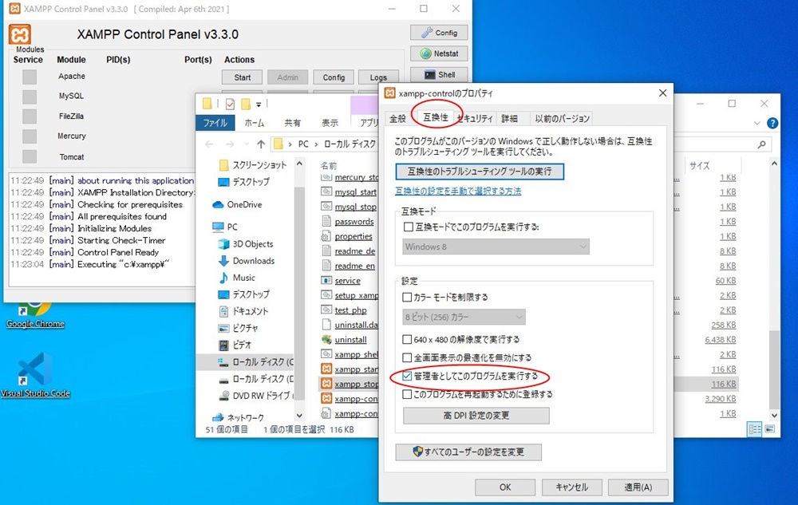Select passwords file
This screenshot has width=798, height=505.
tap(348, 221)
